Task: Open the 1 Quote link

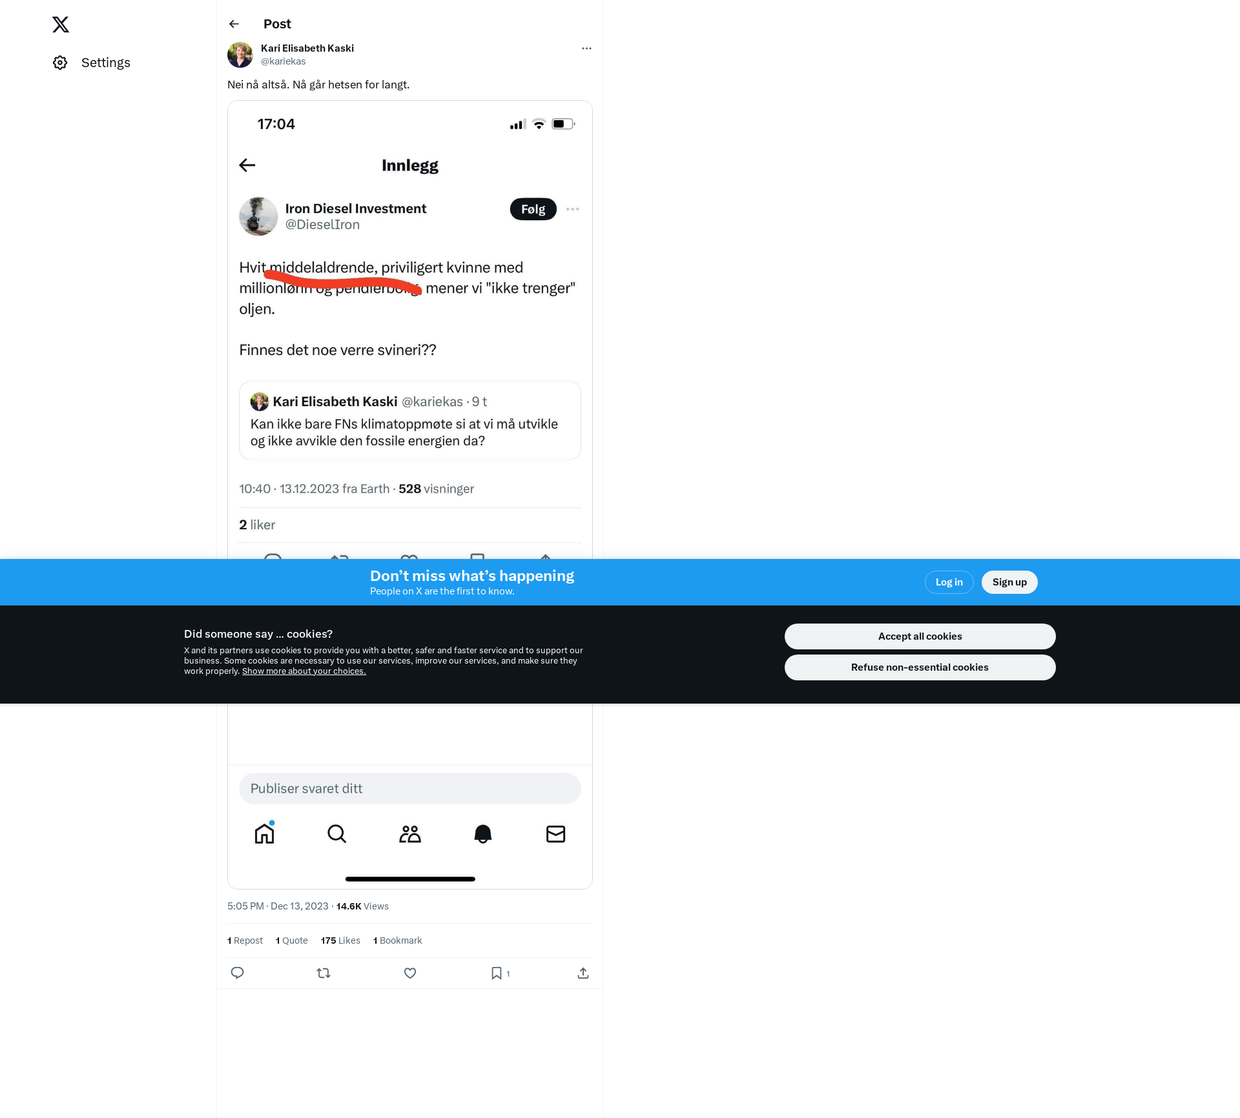Action: tap(292, 940)
